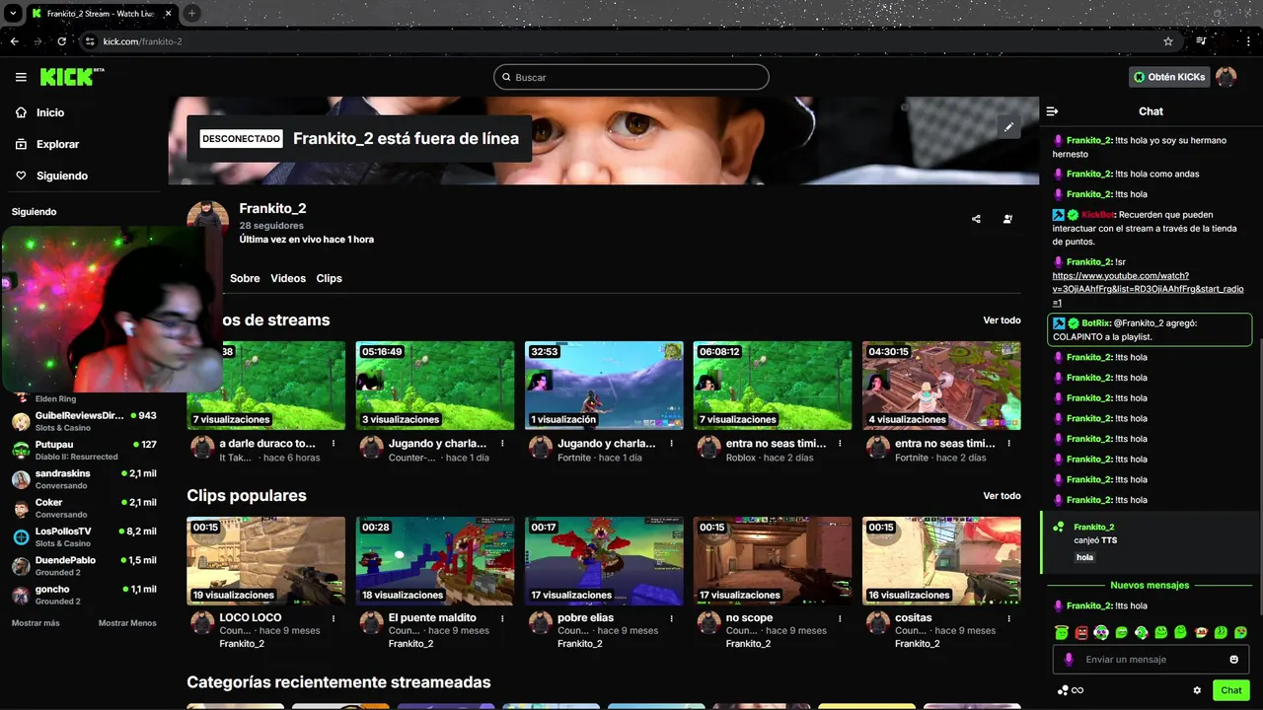Open the emoji picker in chat input
The width and height of the screenshot is (1263, 710).
click(x=1234, y=660)
